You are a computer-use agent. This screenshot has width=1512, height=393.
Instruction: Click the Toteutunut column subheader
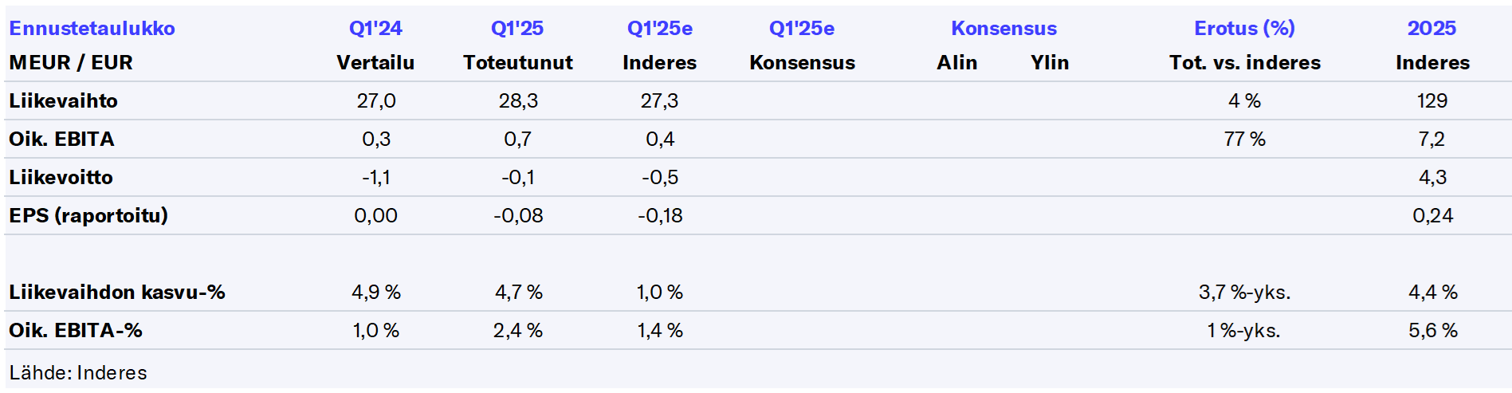point(517,63)
